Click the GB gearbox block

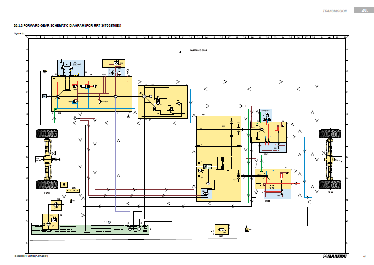(x=218, y=158)
